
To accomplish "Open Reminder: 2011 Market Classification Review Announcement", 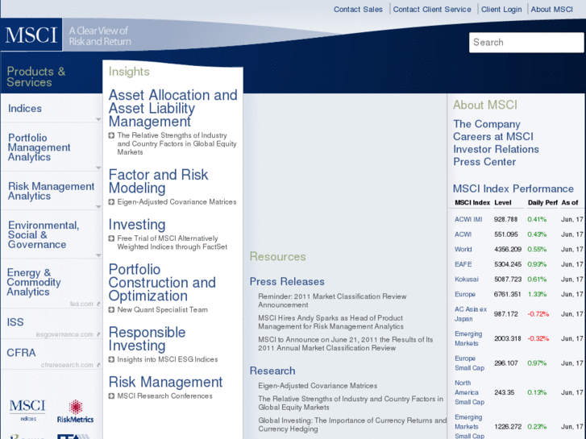I will (x=332, y=300).
